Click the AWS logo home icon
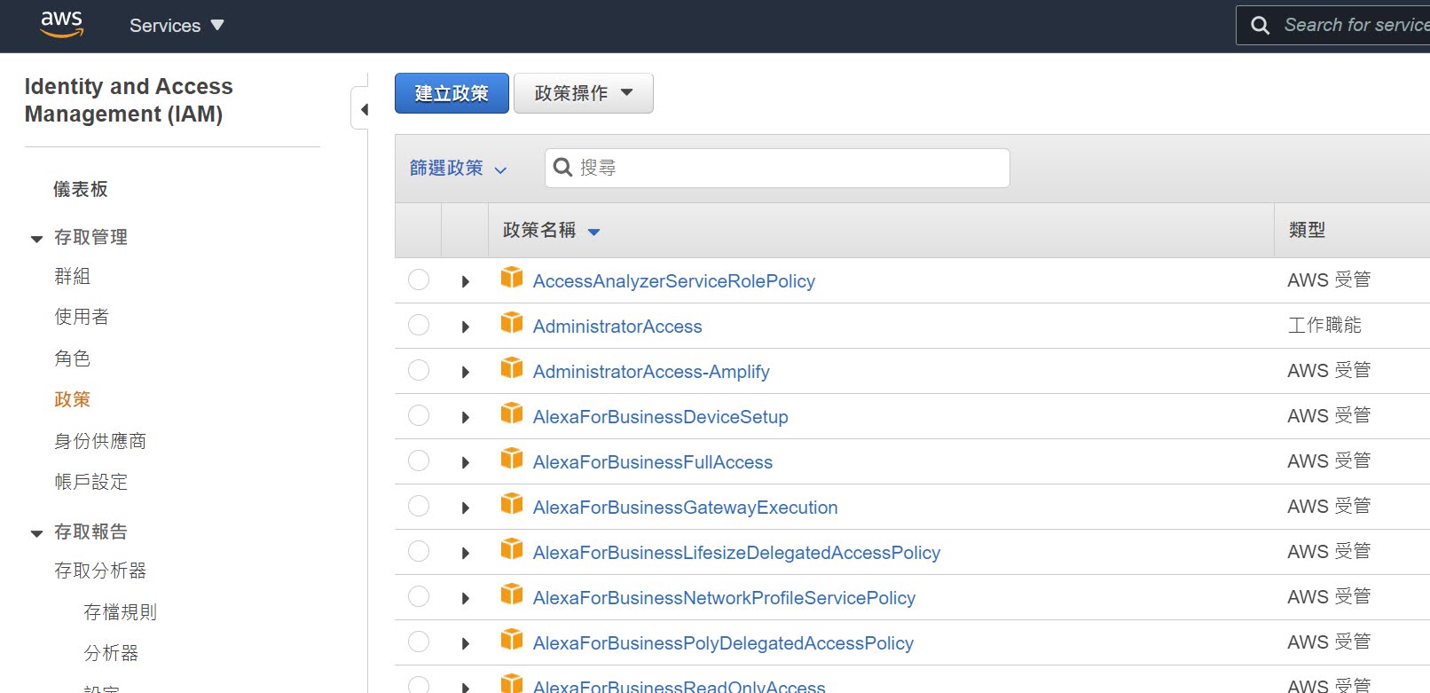The width and height of the screenshot is (1430, 693). [x=62, y=24]
